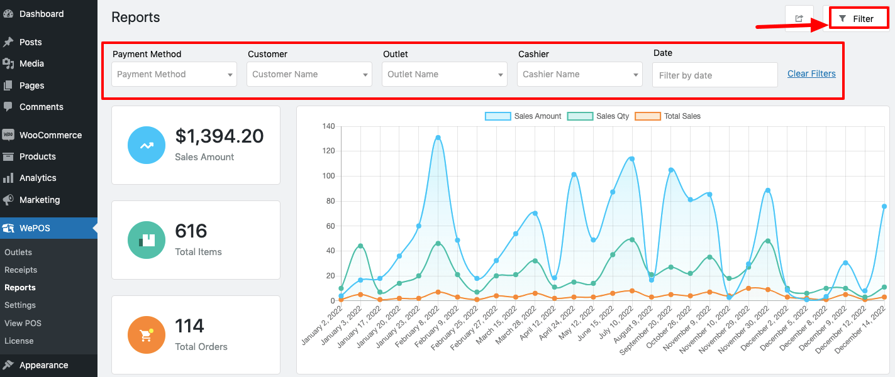Toggle Sales Amount series in chart legend
895x377 pixels.
click(x=523, y=116)
